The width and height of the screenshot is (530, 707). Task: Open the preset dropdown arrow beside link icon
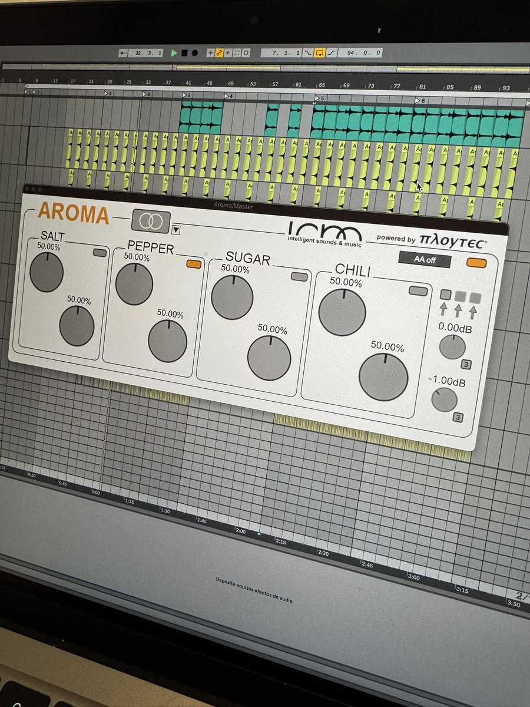175,229
